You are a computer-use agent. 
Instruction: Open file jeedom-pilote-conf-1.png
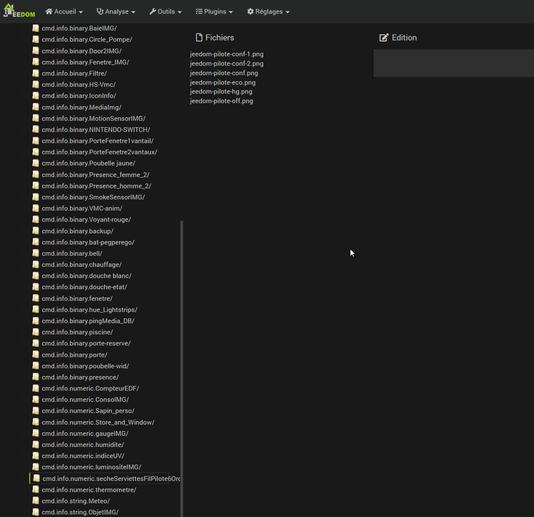coord(227,54)
